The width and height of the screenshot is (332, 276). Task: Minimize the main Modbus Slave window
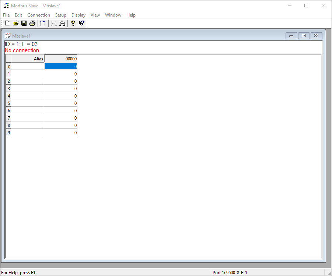pyautogui.click(x=290, y=6)
